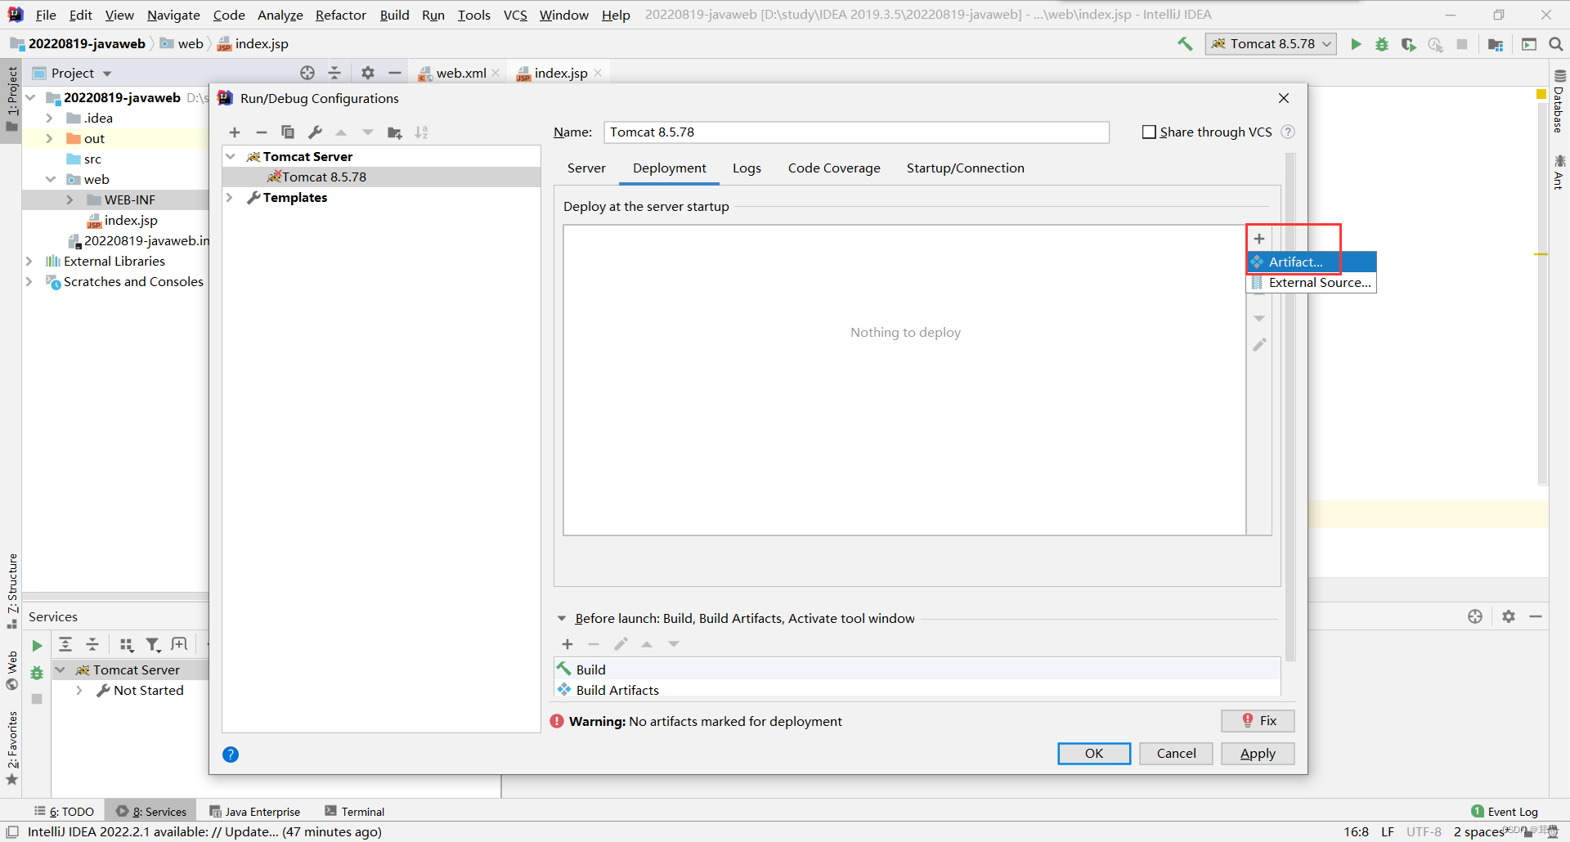Click the plus icon in deployment list

point(1259,239)
